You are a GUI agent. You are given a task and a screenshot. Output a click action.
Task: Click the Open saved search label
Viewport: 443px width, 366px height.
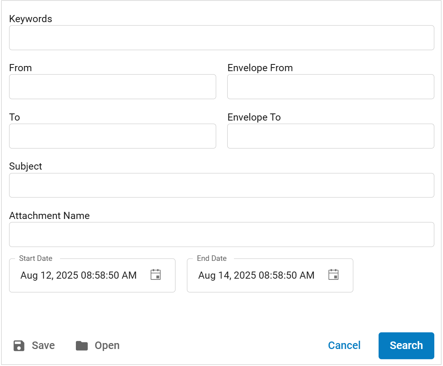click(x=107, y=346)
